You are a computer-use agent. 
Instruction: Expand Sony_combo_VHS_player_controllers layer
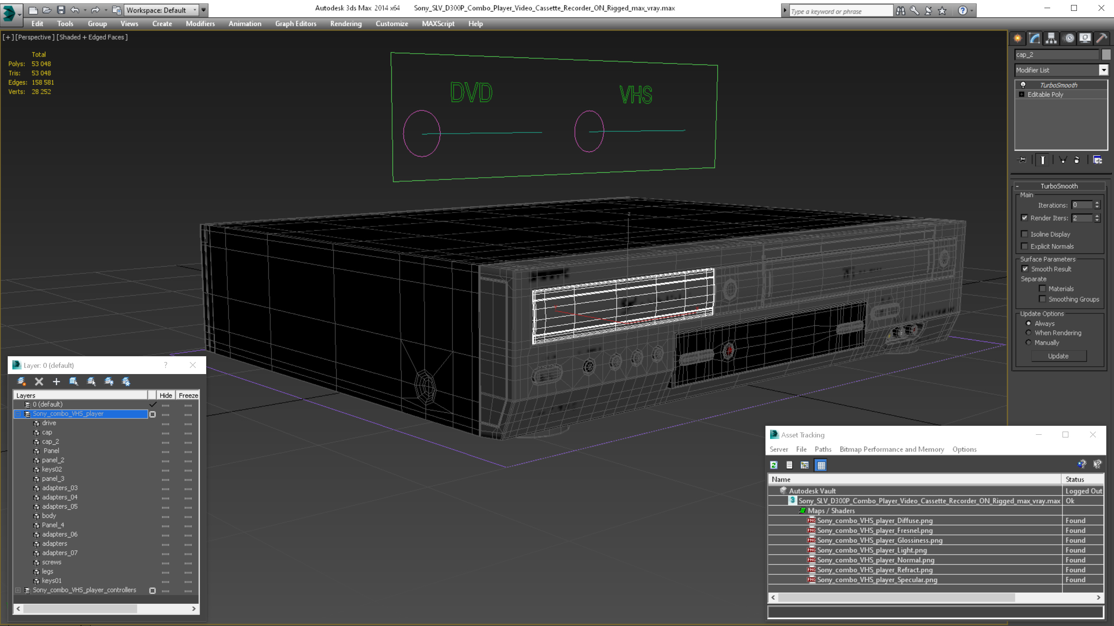point(18,590)
